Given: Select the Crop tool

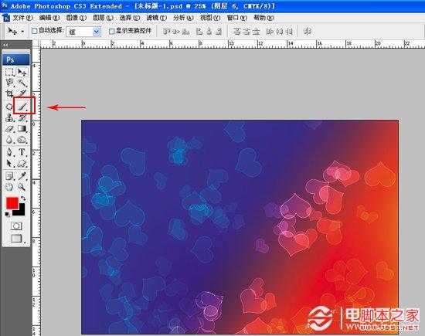Looking at the screenshot, I should pyautogui.click(x=9, y=93).
